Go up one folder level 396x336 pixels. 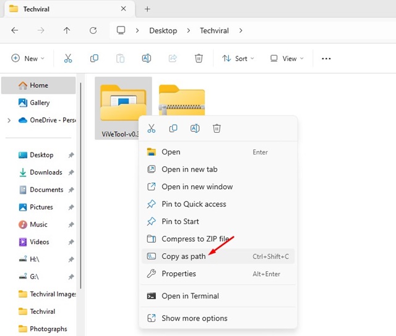click(67, 30)
